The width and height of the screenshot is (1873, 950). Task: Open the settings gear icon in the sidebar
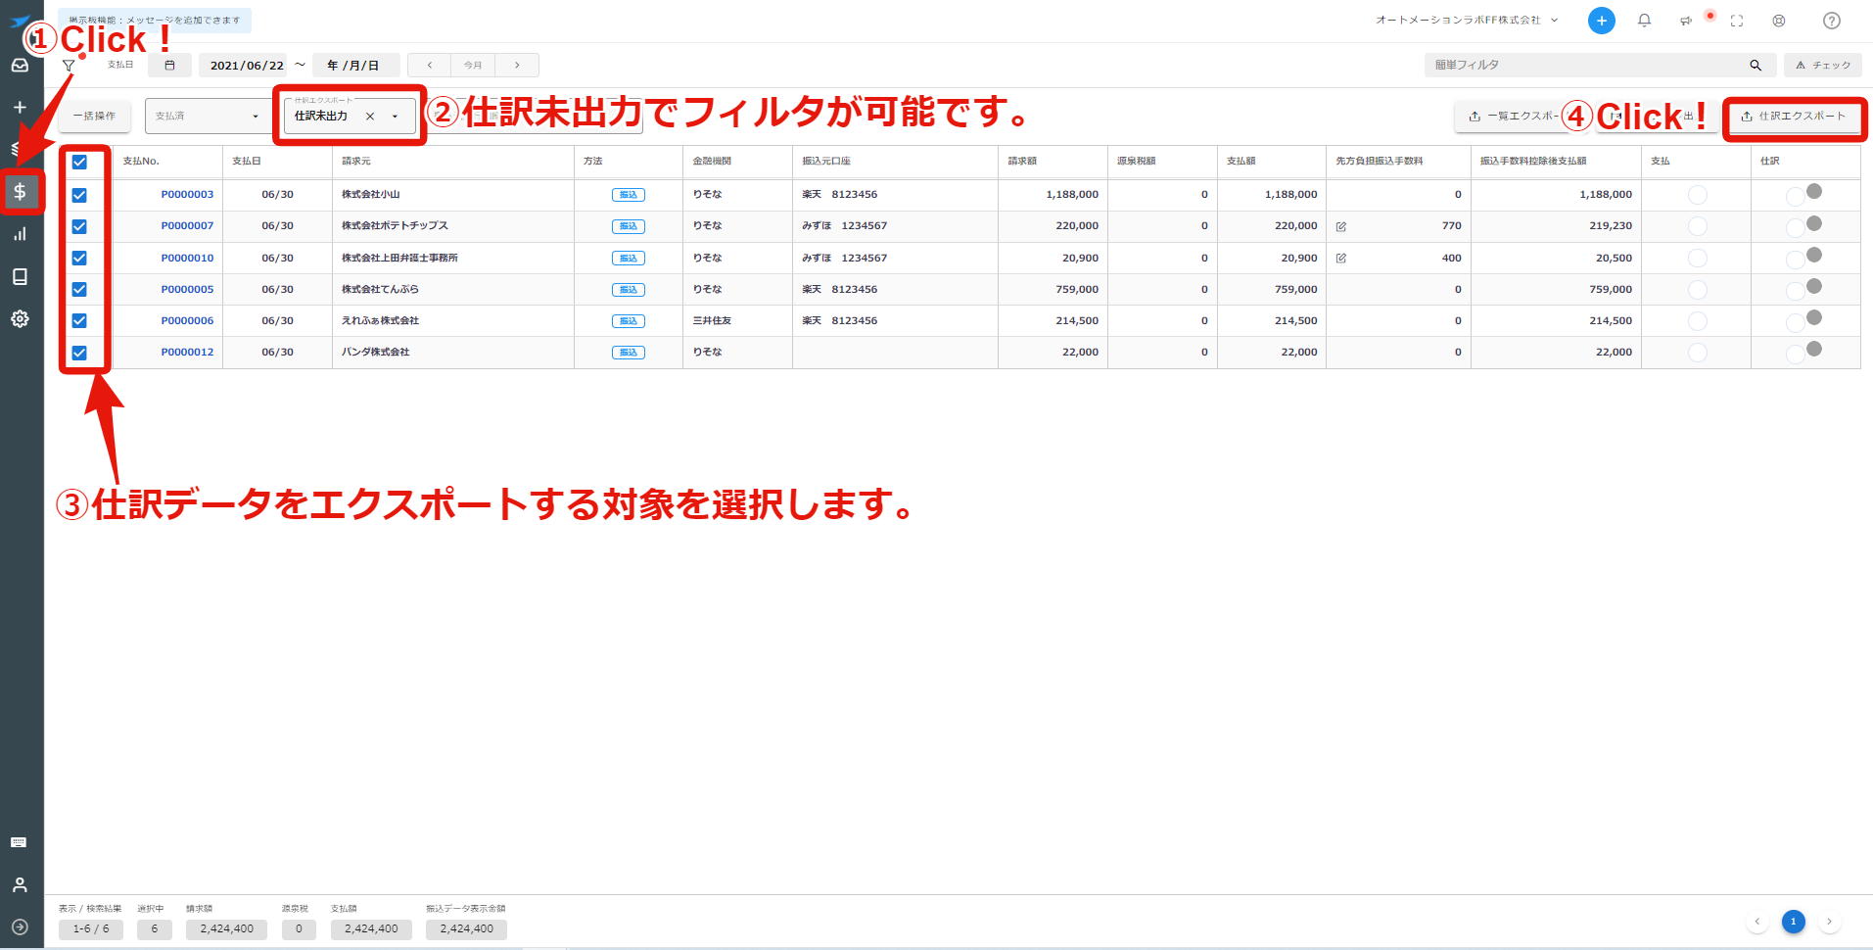(20, 318)
